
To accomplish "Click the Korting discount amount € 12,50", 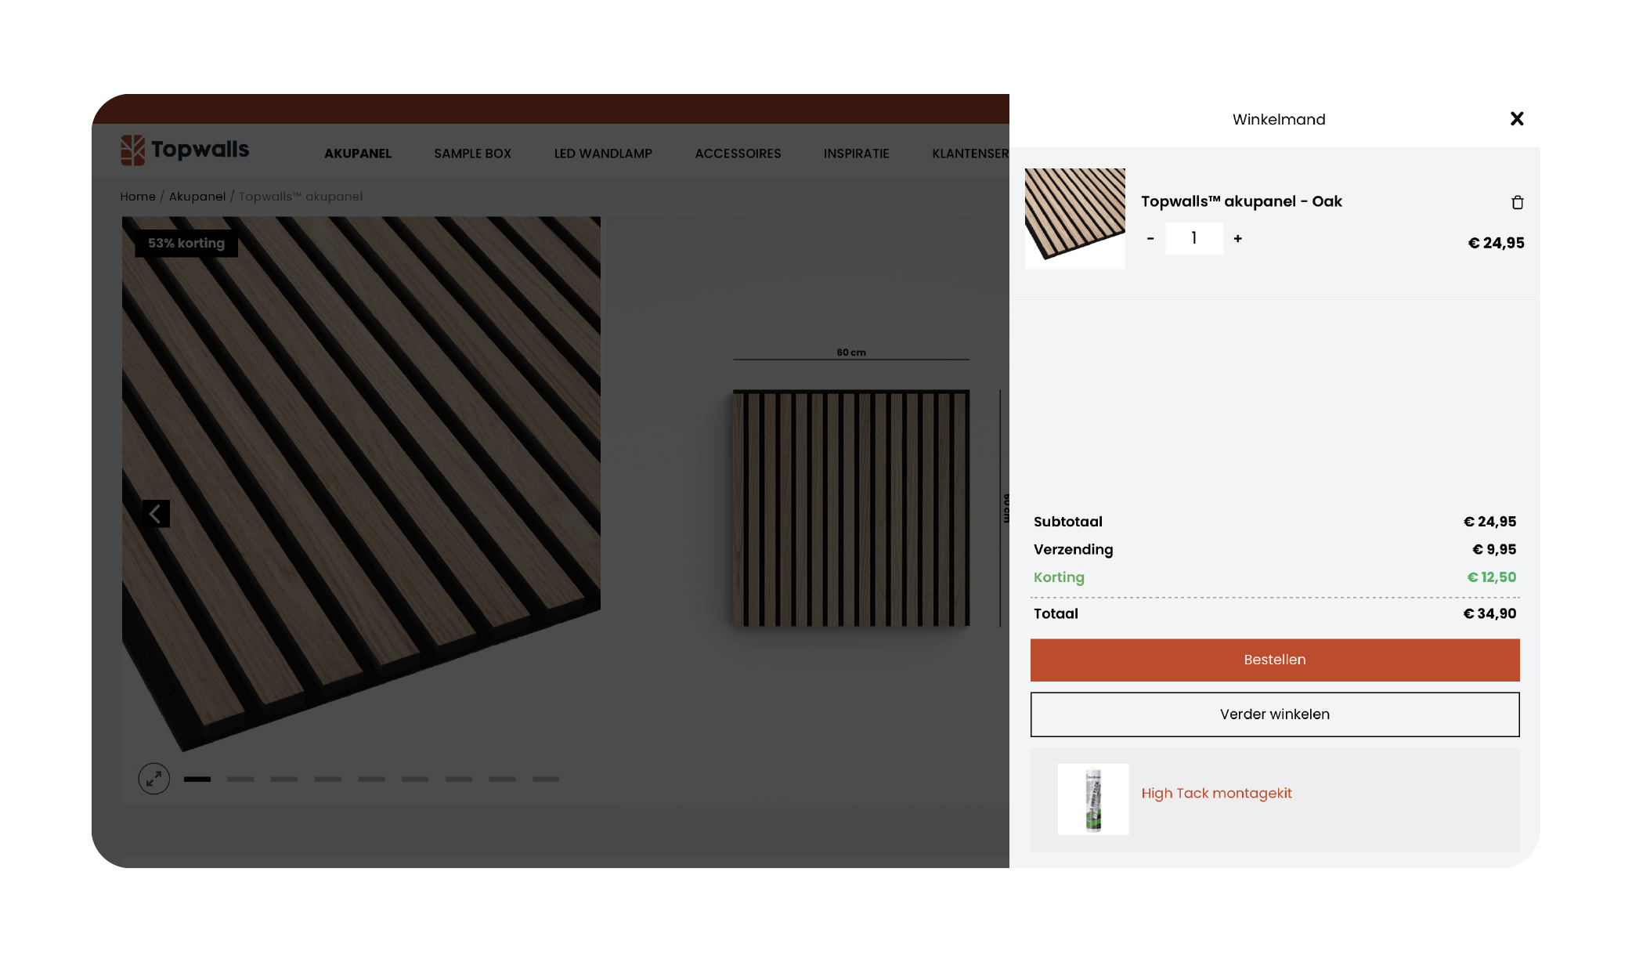I will pos(1491,577).
